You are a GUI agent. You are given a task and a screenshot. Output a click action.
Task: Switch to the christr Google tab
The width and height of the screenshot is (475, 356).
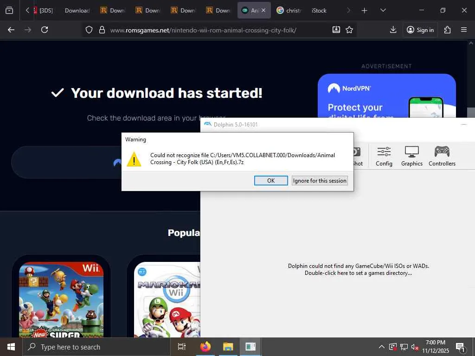(289, 10)
